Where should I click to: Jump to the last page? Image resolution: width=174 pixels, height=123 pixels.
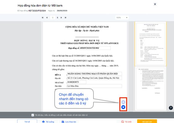coord(66,18)
